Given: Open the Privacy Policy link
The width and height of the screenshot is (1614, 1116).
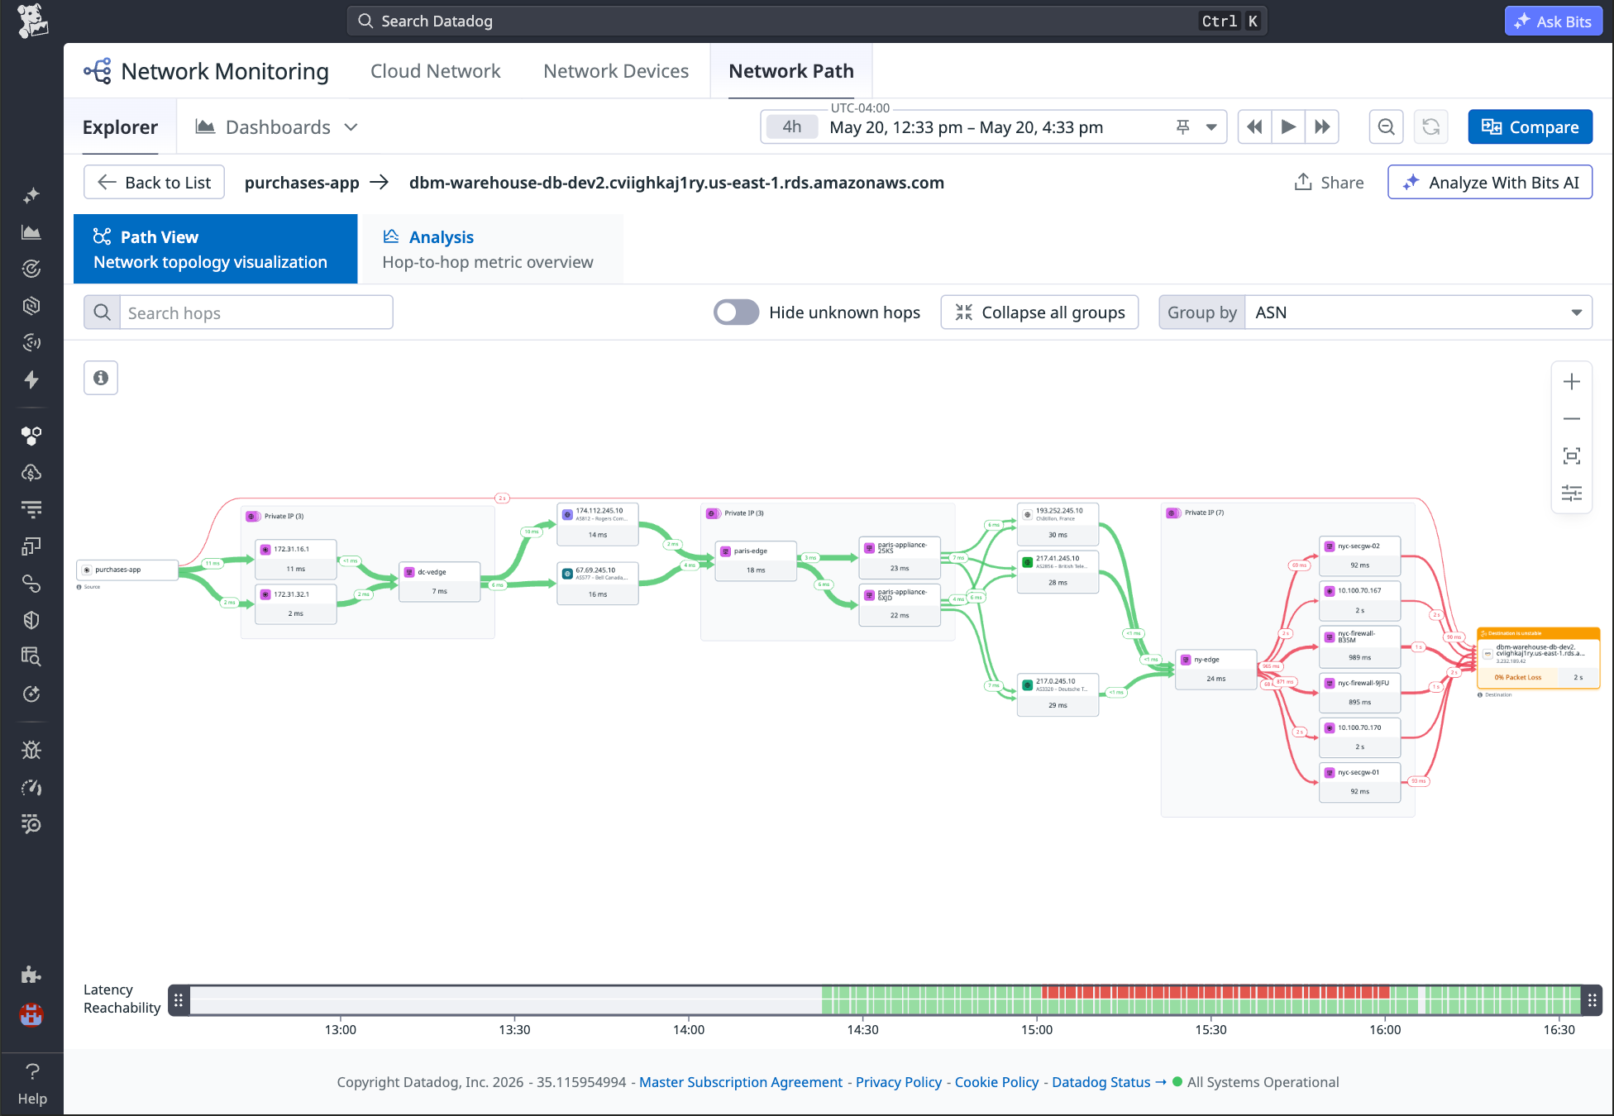Looking at the screenshot, I should point(899,1082).
